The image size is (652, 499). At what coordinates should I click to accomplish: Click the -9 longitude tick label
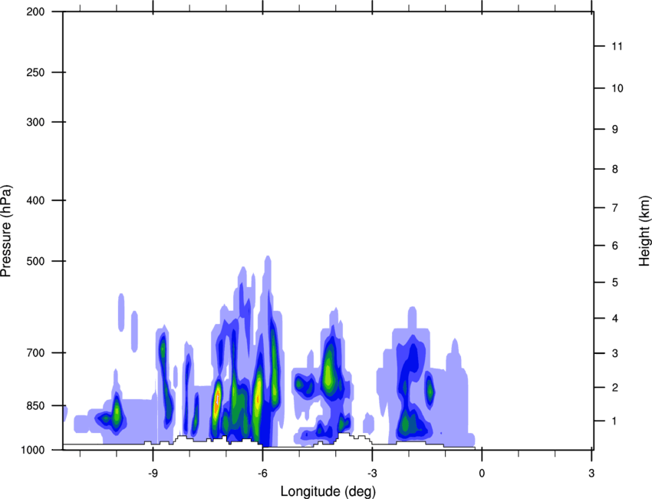tap(153, 473)
